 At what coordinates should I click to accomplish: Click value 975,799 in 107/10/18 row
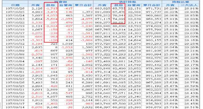[153, 30]
